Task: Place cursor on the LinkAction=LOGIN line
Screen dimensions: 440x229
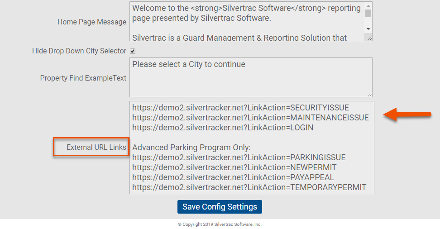Action: (x=223, y=128)
